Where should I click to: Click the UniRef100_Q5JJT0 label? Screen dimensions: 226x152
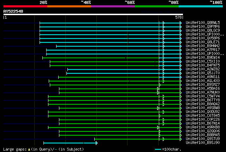point(203,73)
